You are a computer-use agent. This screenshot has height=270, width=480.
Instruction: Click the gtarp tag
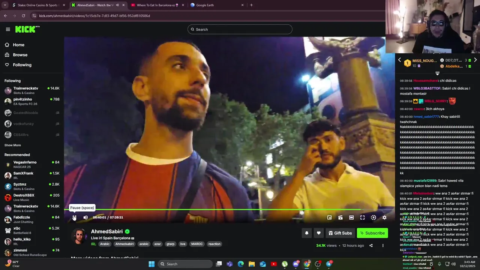171,244
